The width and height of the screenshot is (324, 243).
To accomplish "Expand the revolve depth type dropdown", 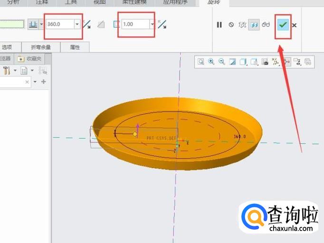I will click(x=41, y=24).
